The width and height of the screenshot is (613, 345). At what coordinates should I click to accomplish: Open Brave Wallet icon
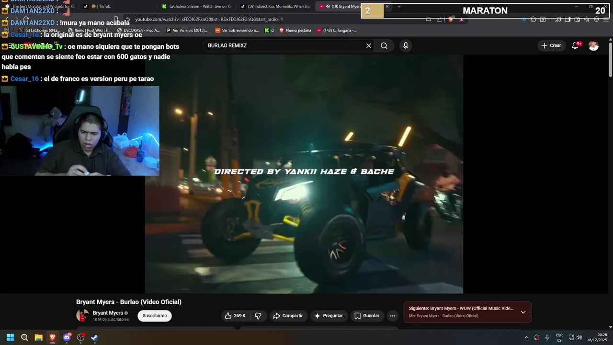[x=577, y=20]
